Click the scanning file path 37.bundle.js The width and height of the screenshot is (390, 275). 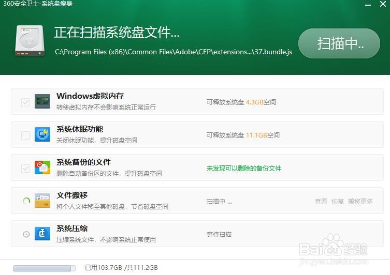coord(174,52)
